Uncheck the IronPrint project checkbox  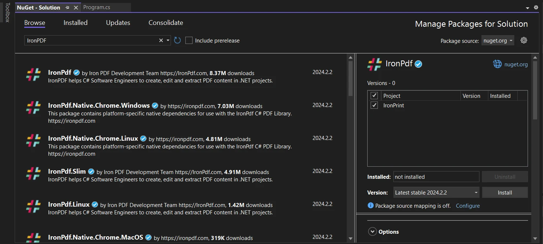pos(374,105)
